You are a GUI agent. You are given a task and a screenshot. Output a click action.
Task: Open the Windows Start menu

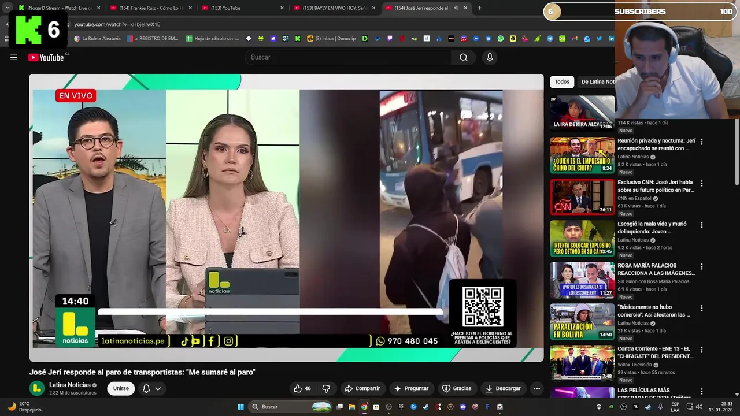pos(240,407)
